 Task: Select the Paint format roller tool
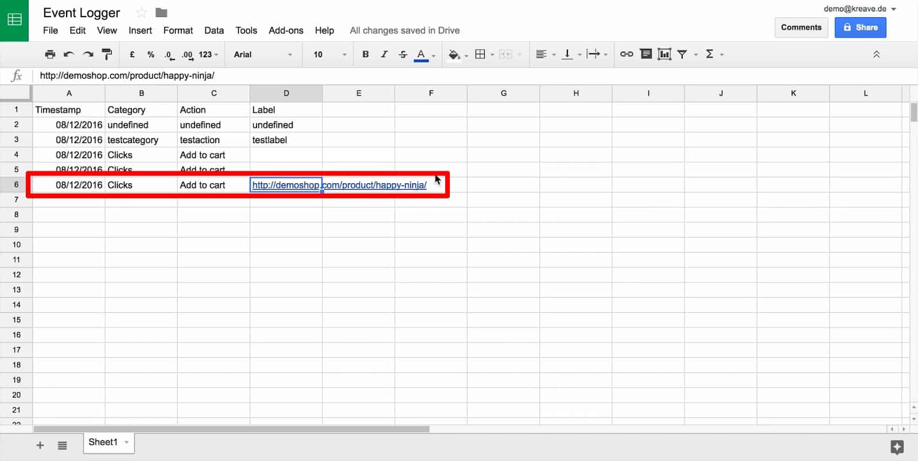click(x=107, y=54)
